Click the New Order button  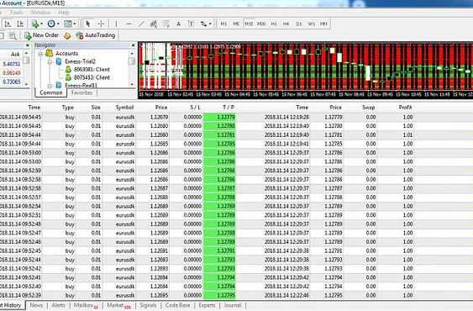41,35
